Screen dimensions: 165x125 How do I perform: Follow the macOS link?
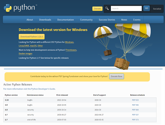(33, 46)
